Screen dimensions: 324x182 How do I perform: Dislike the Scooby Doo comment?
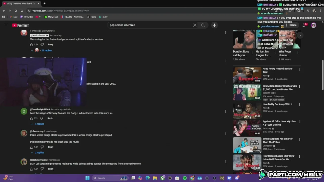pos(42,118)
